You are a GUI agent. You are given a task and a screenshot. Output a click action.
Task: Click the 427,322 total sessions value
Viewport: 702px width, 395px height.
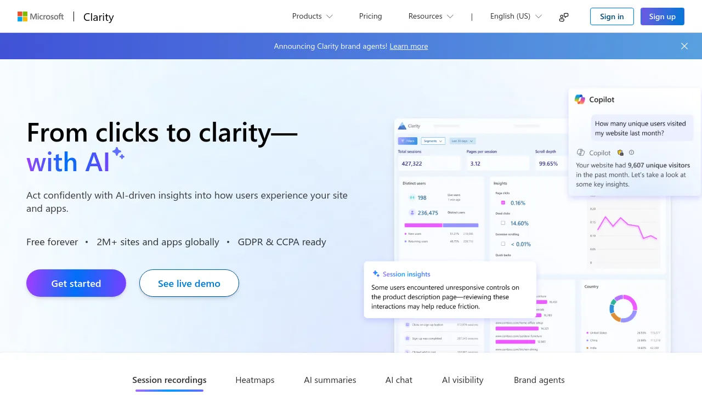tap(412, 163)
